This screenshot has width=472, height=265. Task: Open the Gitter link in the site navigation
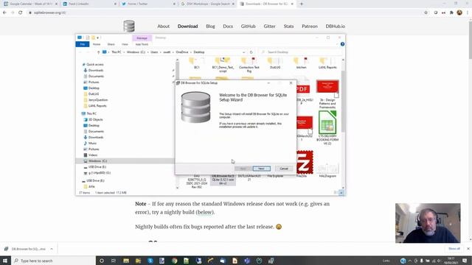(269, 26)
